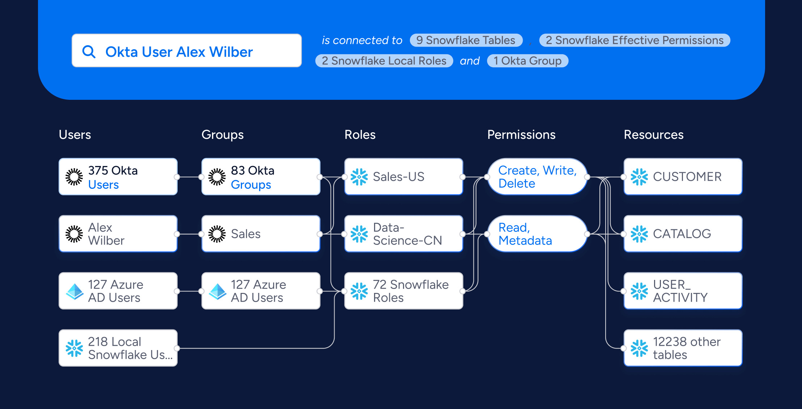
Task: Click the Snowflake icon on 12238 other tables
Action: click(639, 348)
